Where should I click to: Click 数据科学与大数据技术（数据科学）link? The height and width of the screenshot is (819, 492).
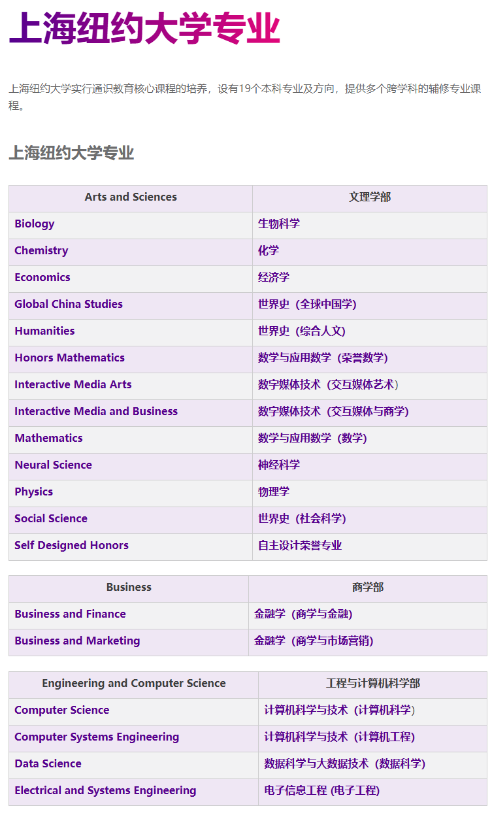(344, 763)
